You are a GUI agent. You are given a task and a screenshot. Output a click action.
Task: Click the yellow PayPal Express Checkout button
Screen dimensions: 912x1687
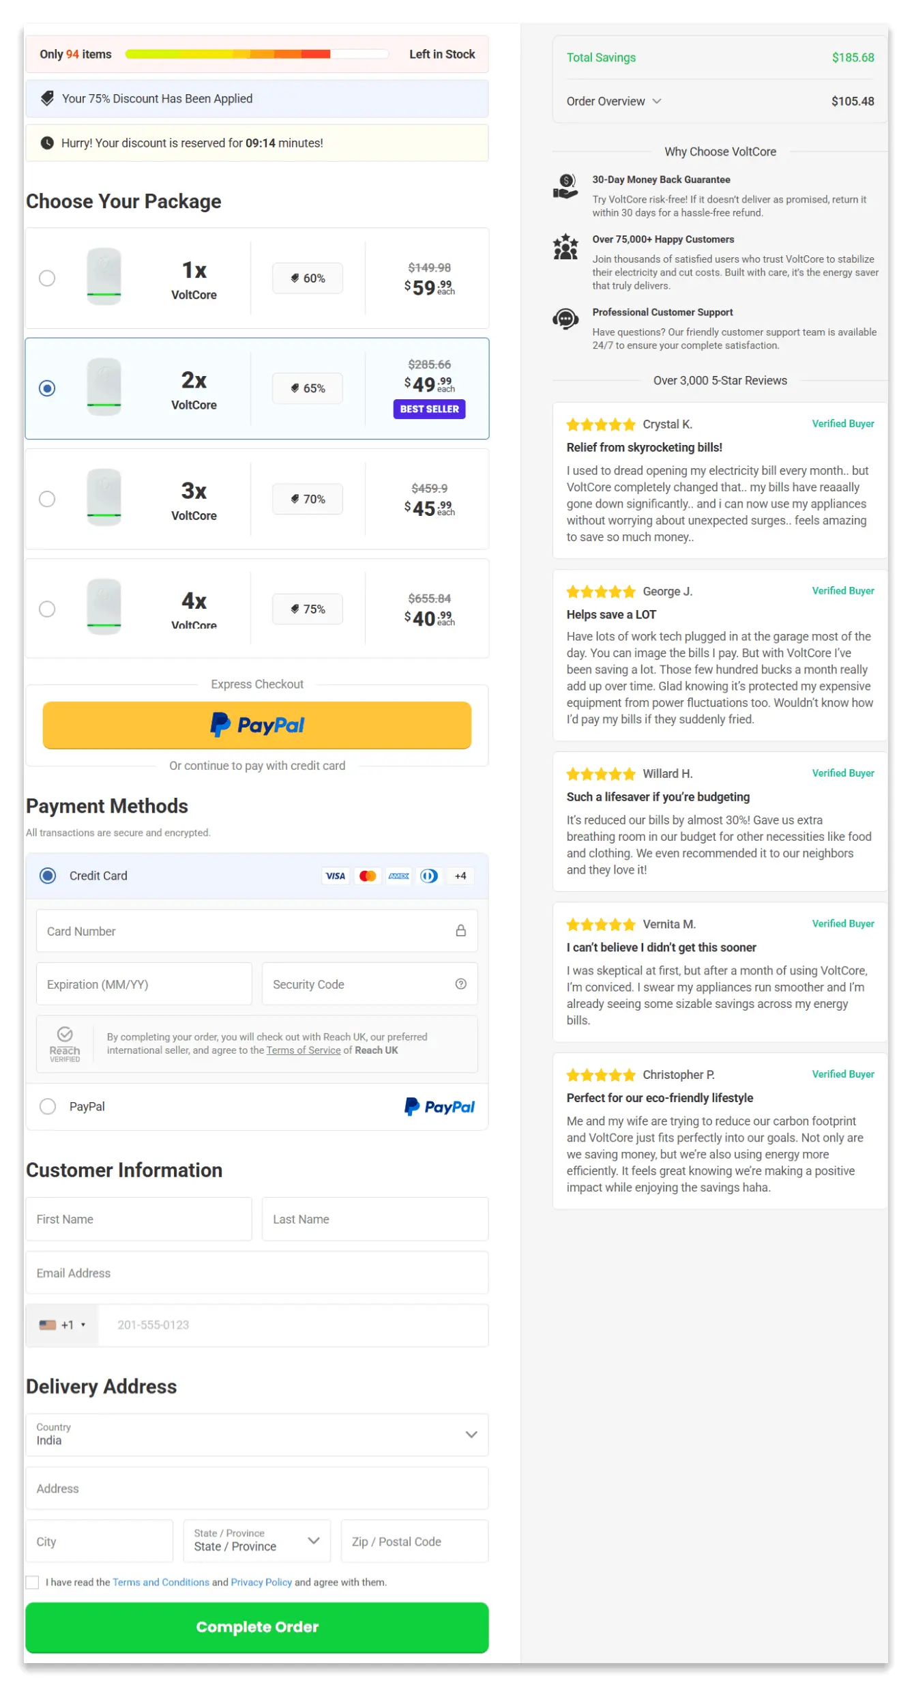click(x=257, y=724)
